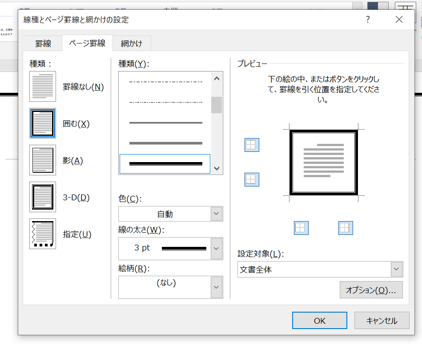Switch to the ページ罫線 tab
Screen dimensions: 422x349
coord(88,43)
